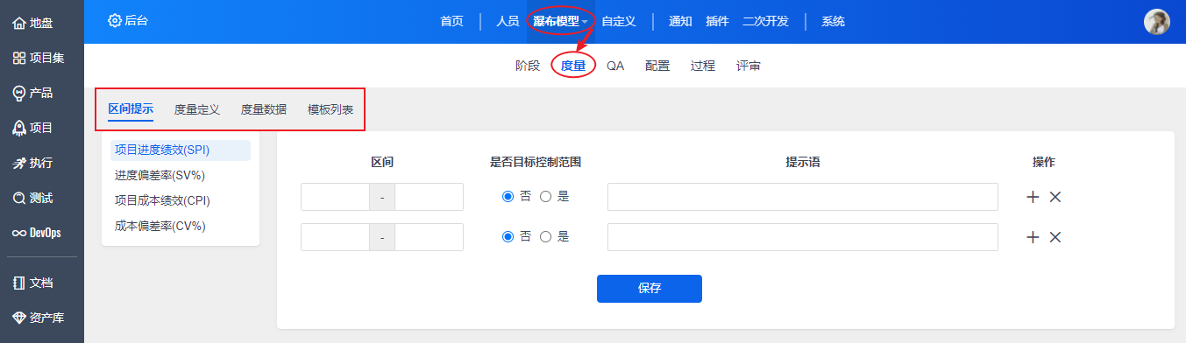The height and width of the screenshot is (343, 1186).
Task: Open the 测试 magnifier icon in sidebar
Action: 18,198
